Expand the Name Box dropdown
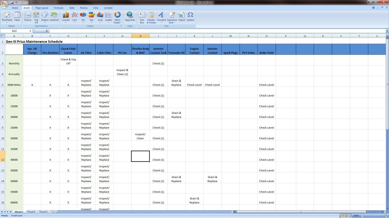The width and height of the screenshot is (389, 218). [x=30, y=31]
